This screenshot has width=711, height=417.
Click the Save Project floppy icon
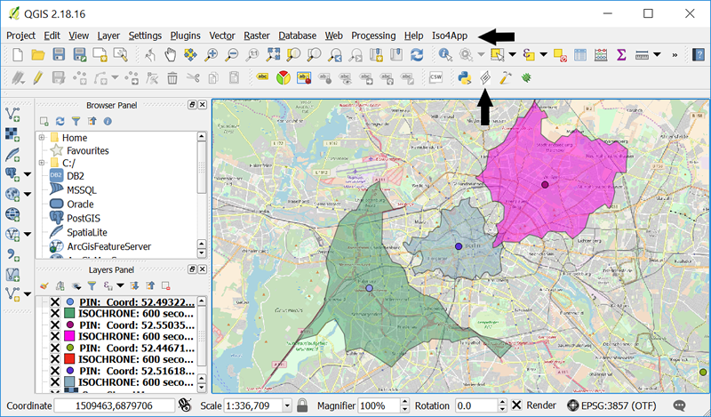coord(59,55)
